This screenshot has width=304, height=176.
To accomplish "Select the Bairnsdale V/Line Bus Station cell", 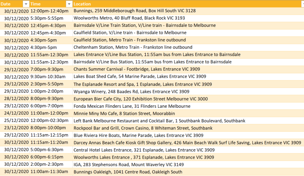I will point(188,62).
